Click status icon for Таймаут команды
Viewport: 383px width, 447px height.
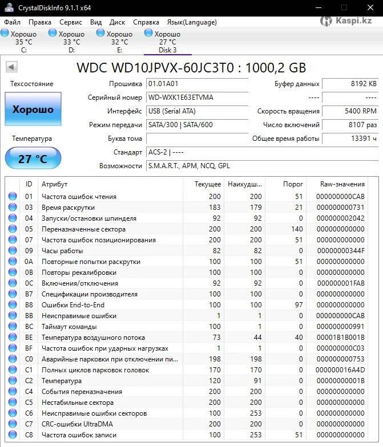[x=13, y=326]
